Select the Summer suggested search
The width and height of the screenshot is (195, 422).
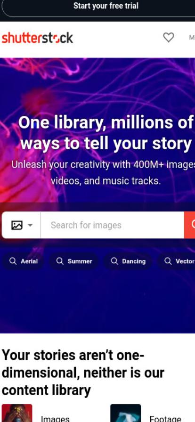[73, 261]
